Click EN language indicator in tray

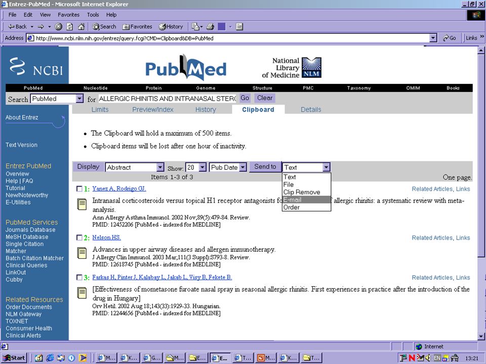pyautogui.click(x=437, y=358)
